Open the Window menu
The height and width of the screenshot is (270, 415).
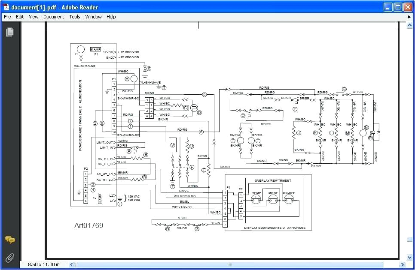coord(93,17)
